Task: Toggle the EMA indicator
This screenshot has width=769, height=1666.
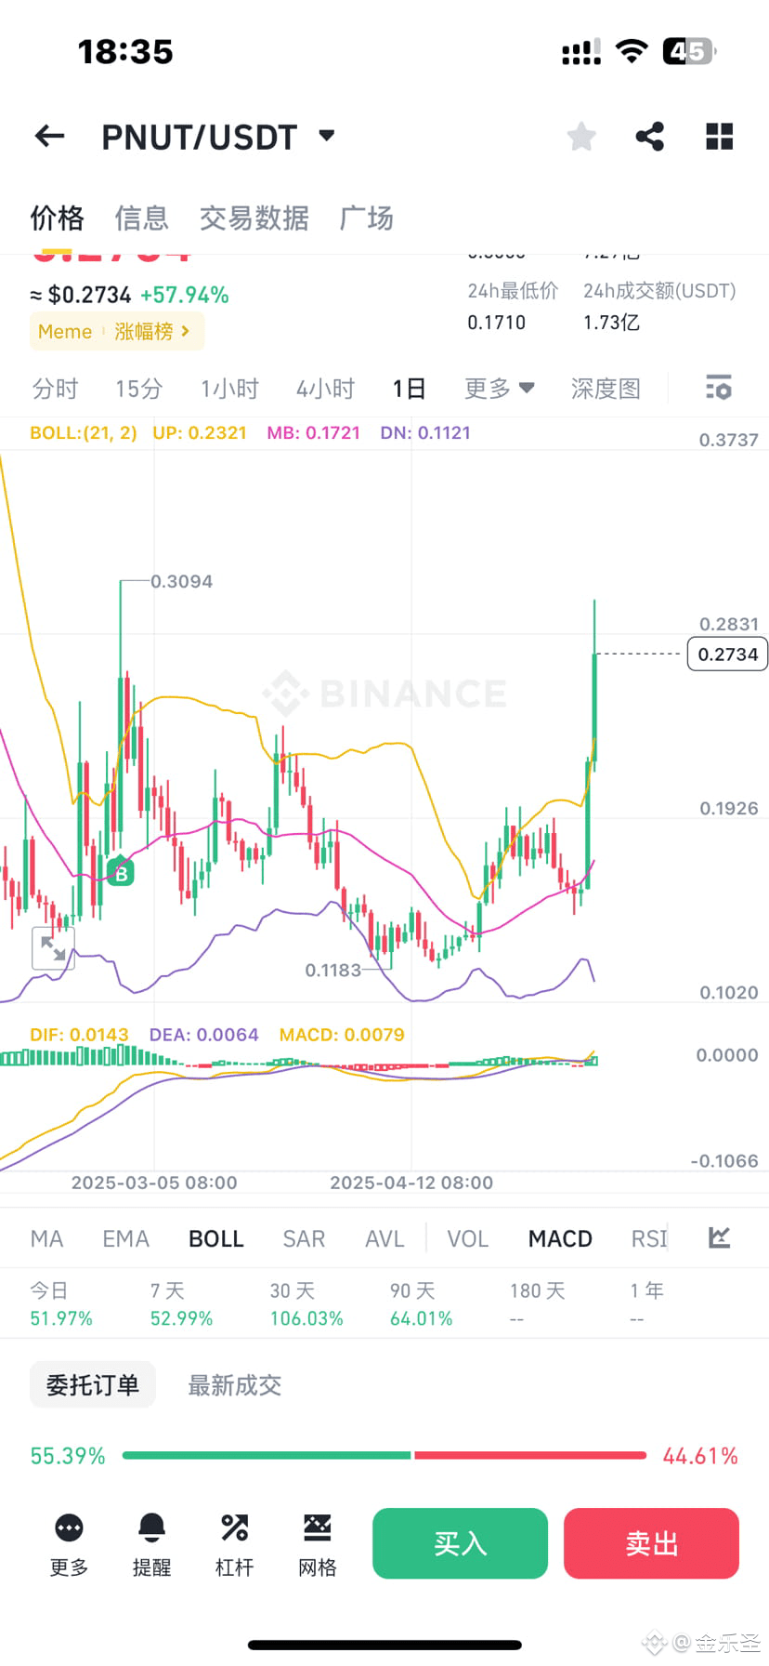Action: pyautogui.click(x=125, y=1238)
